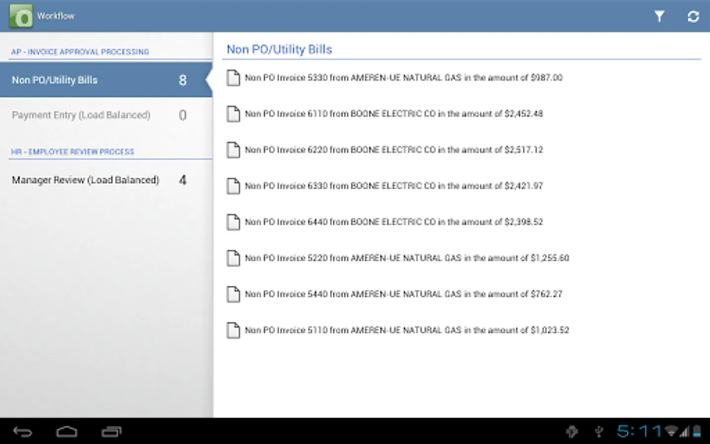Screen dimensions: 710x444
Task: Tap the document icon for Invoice 6220
Action: point(233,150)
